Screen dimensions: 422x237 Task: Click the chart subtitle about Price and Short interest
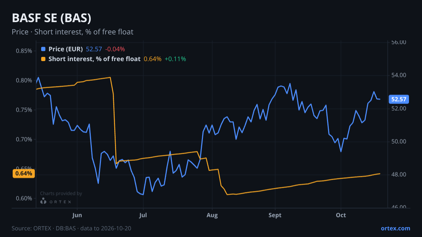pyautogui.click(x=72, y=32)
